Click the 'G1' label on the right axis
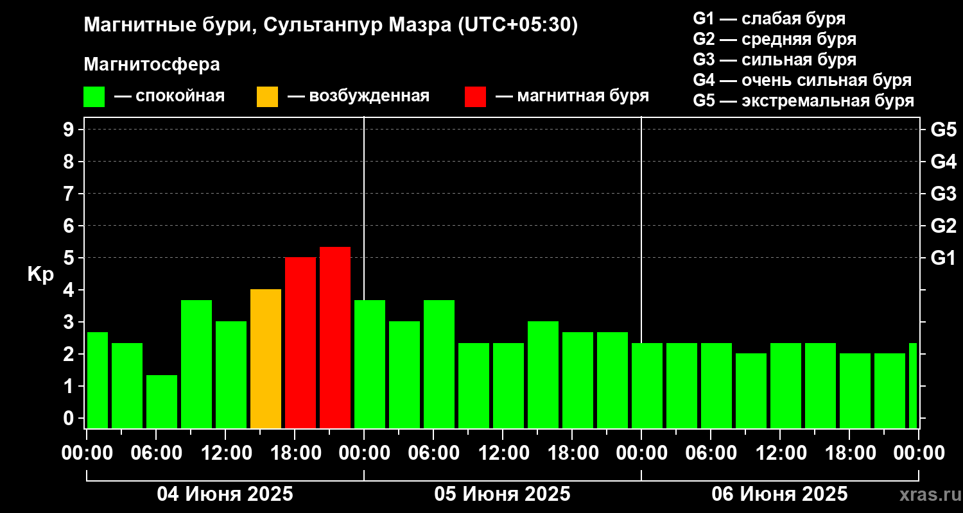Viewport: 963px width, 513px height. pyautogui.click(x=943, y=258)
